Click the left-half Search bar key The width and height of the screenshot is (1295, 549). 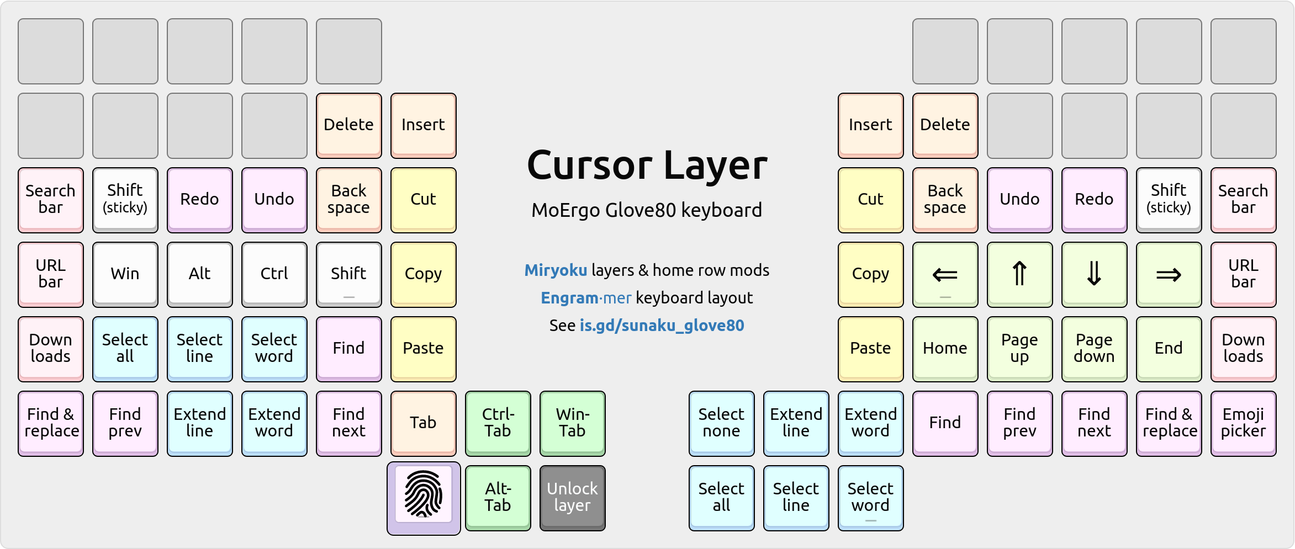[50, 200]
